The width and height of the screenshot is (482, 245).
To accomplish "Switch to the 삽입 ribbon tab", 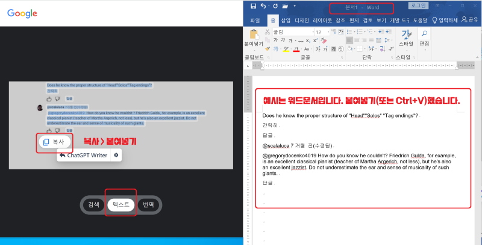I will coord(286,20).
